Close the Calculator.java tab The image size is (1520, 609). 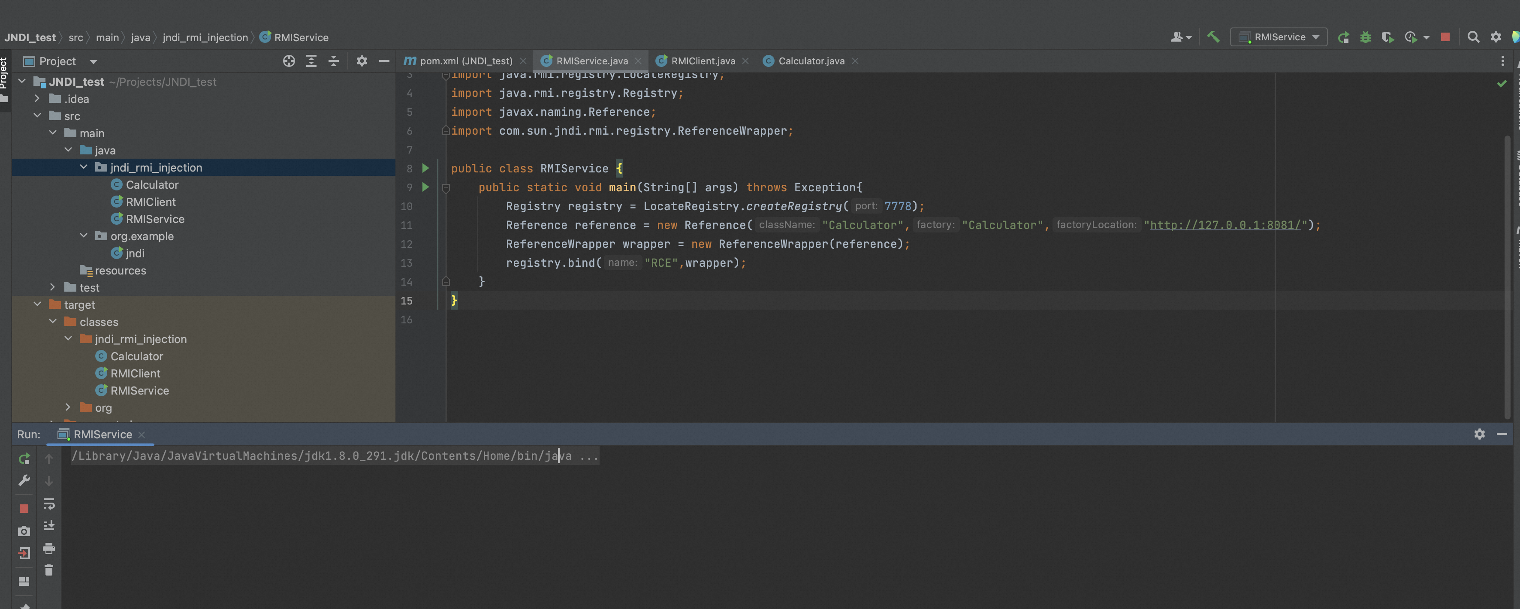coord(855,61)
